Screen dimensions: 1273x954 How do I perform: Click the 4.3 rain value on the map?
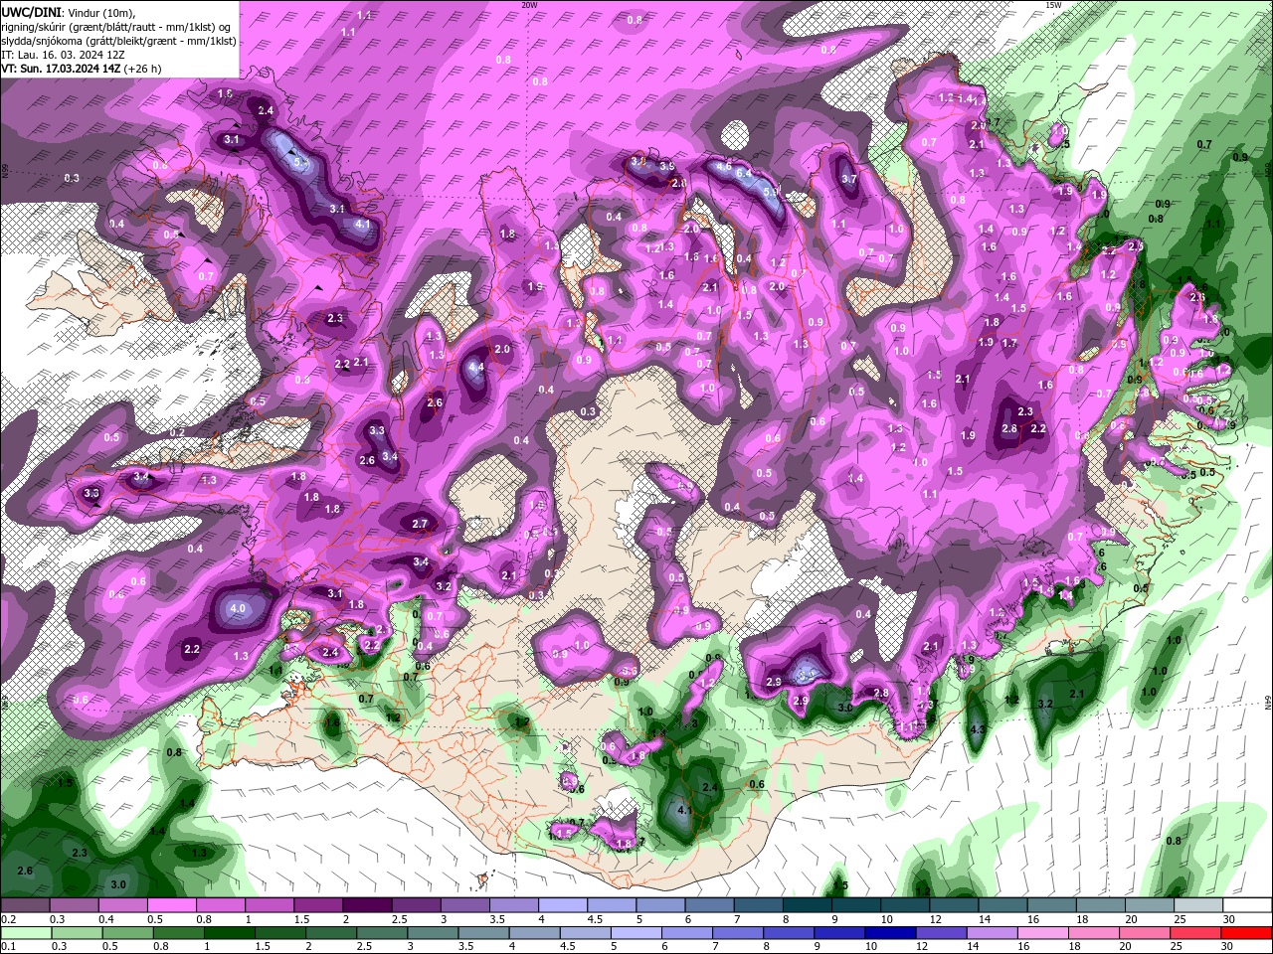[x=977, y=729]
